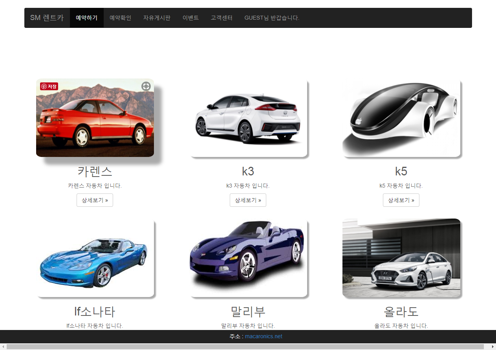Click the Pinterest 저장 save badge
Screen dimensions: 496x350
coord(49,86)
